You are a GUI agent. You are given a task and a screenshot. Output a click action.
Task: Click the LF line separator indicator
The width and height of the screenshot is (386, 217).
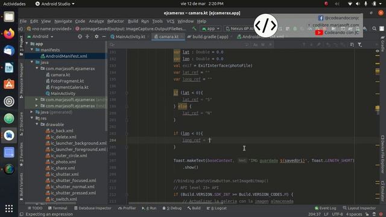coord(326,215)
